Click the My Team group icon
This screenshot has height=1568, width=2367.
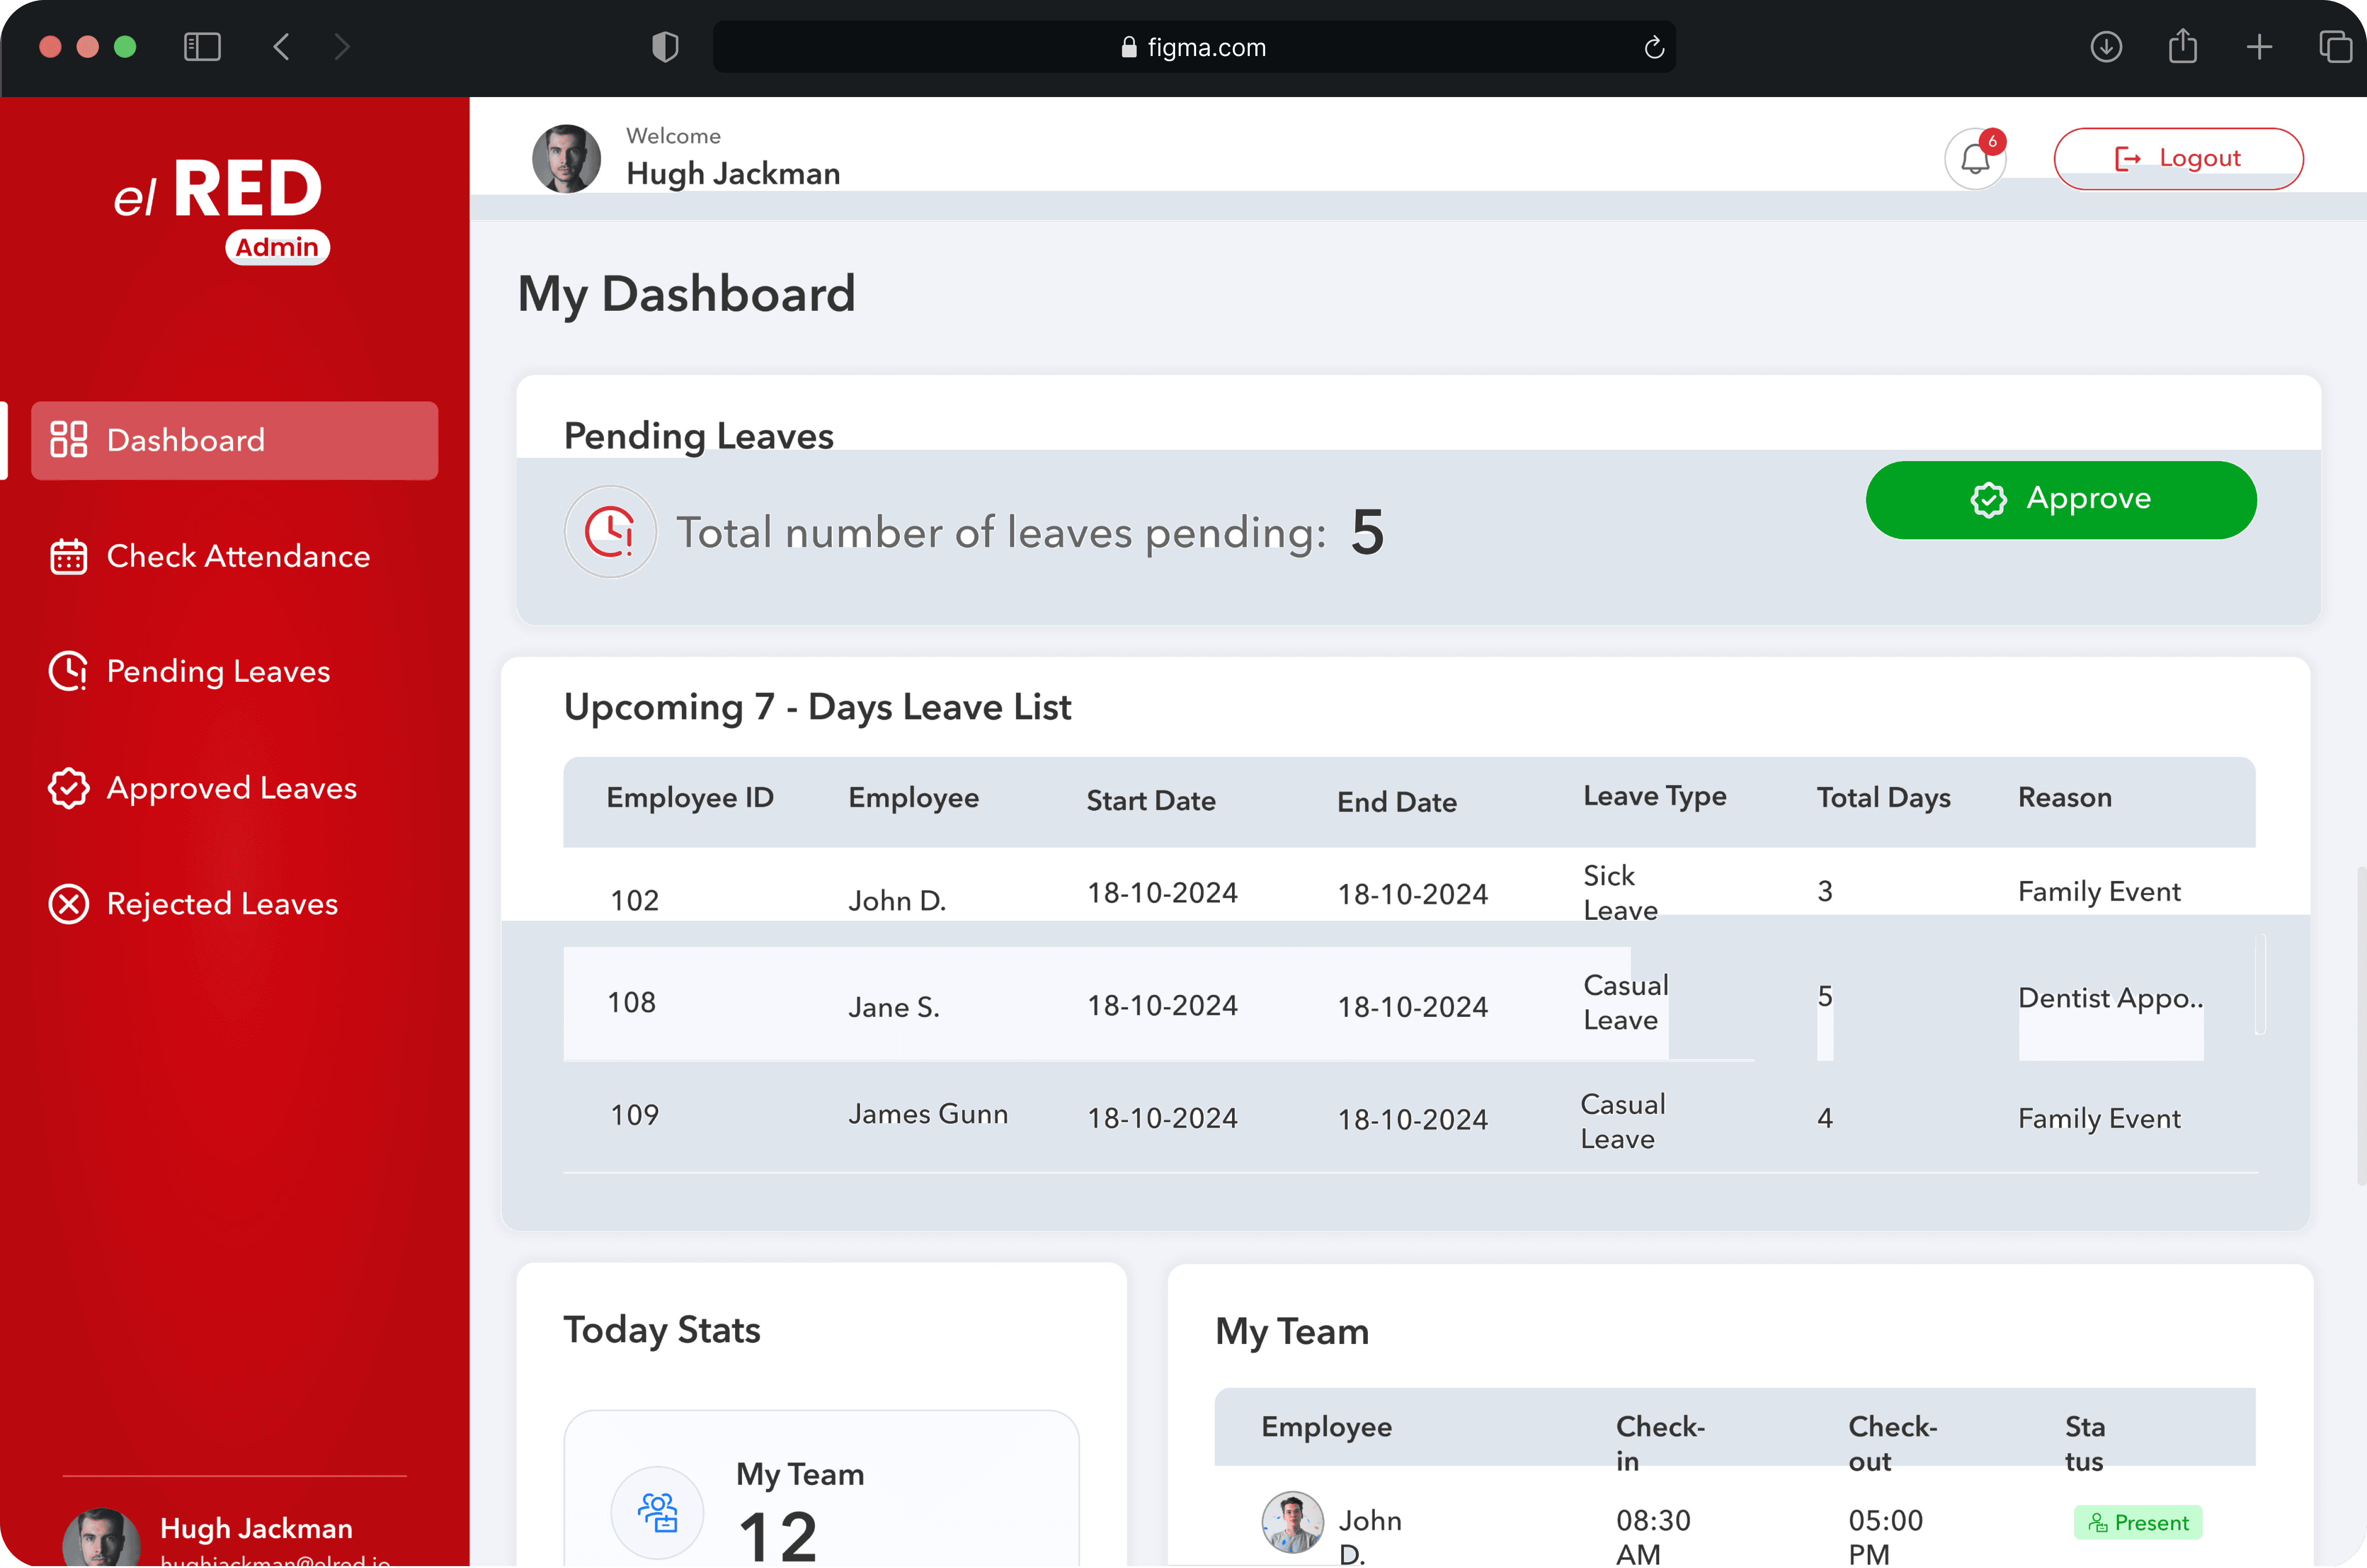tap(658, 1512)
